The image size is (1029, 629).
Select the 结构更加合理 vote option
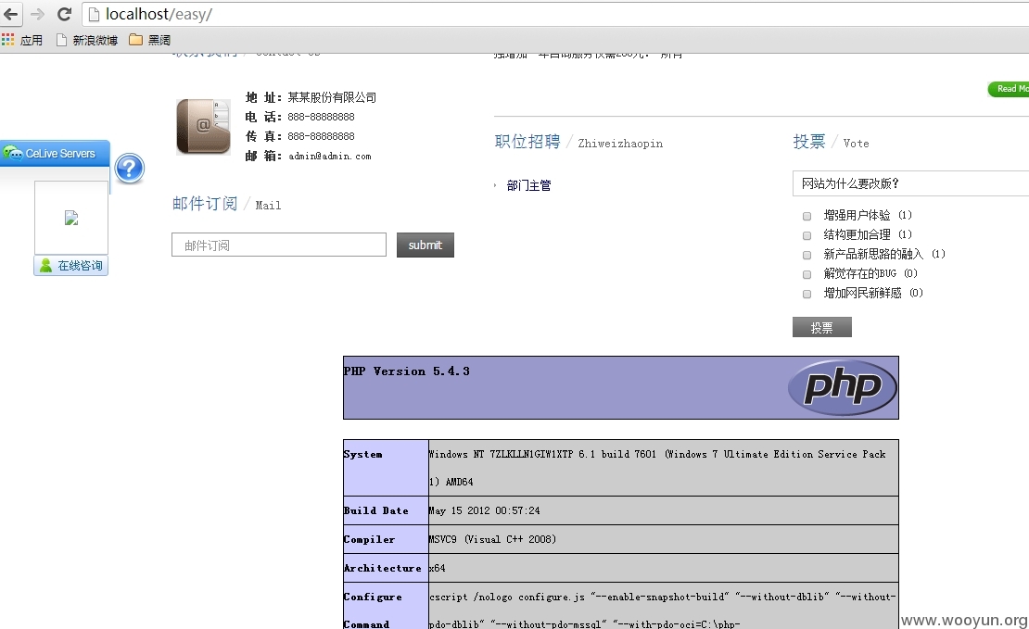coord(807,235)
